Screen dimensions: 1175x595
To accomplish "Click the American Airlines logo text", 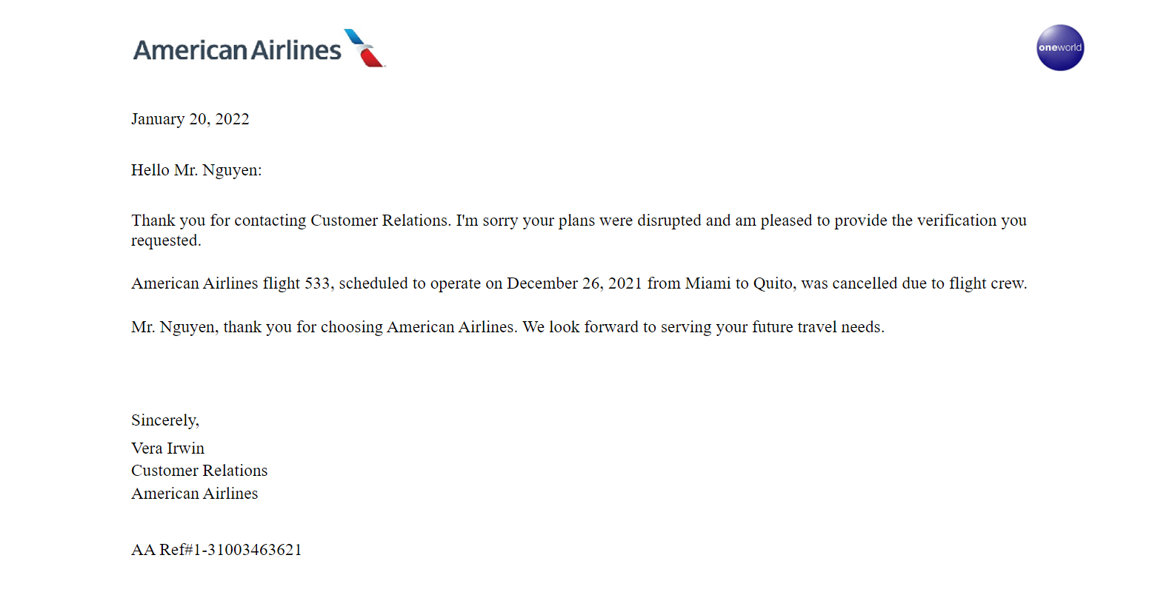I will point(237,50).
